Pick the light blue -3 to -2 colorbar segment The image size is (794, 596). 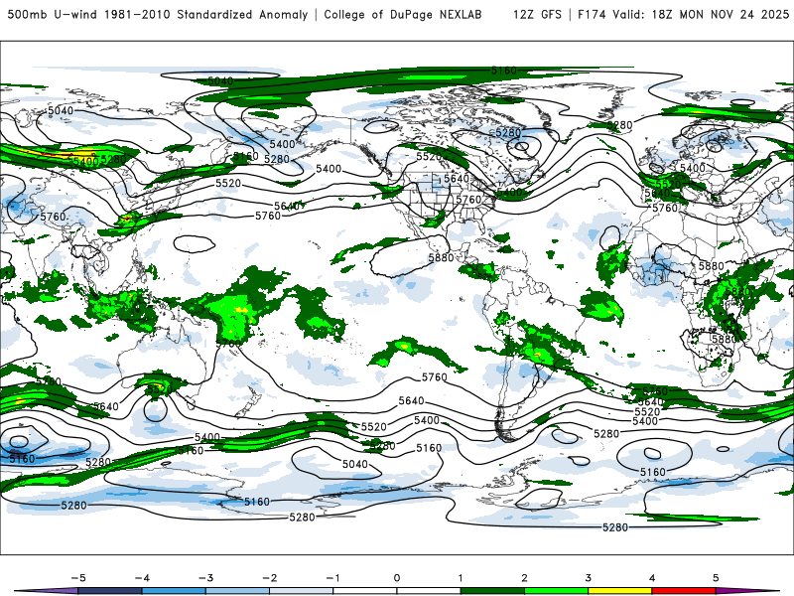point(237,591)
